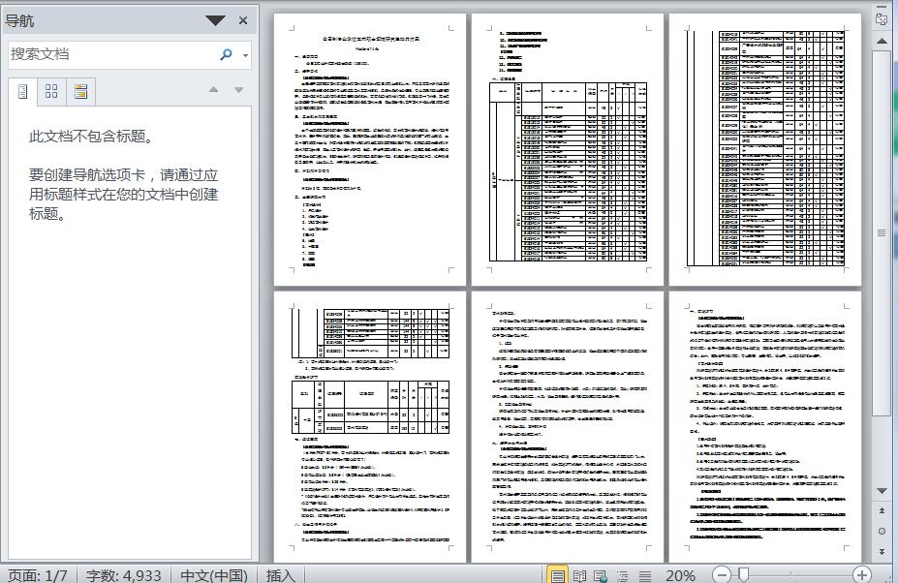The width and height of the screenshot is (898, 583).
Task: Toggle the 插入 insert mode indicator
Action: (281, 575)
